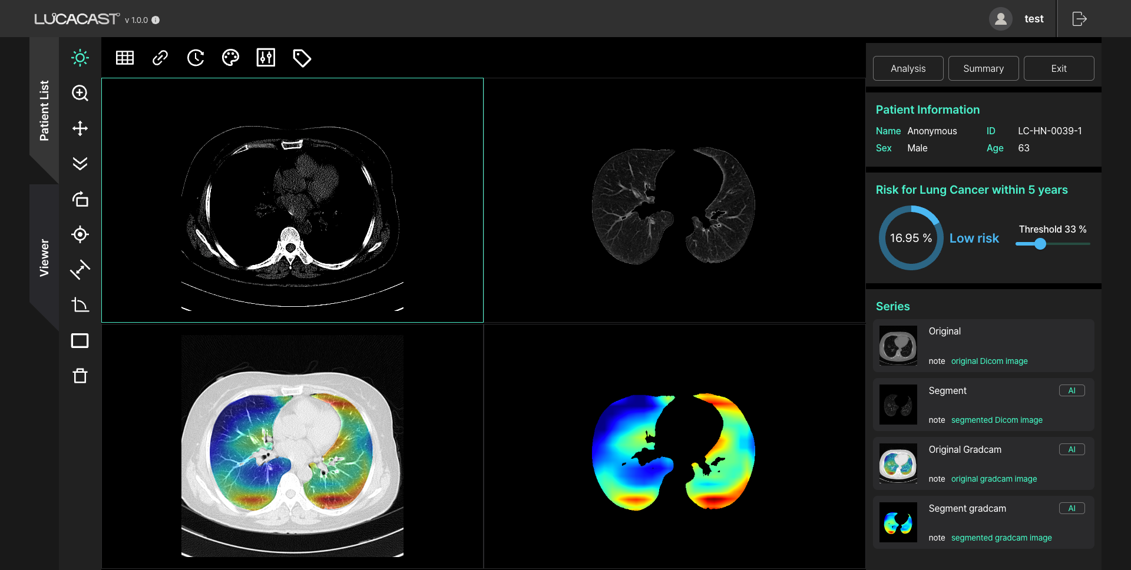Click the AI badge on Segment gradcam
Screen dimensions: 1131x570
pos(1072,508)
